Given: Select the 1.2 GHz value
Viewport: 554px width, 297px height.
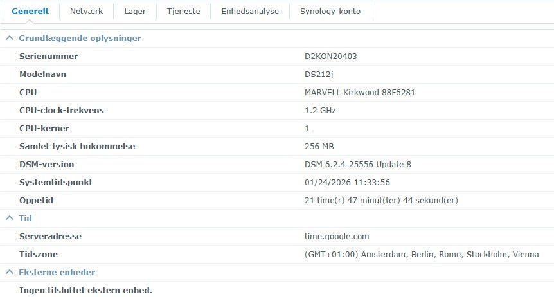Looking at the screenshot, I should (x=320, y=111).
